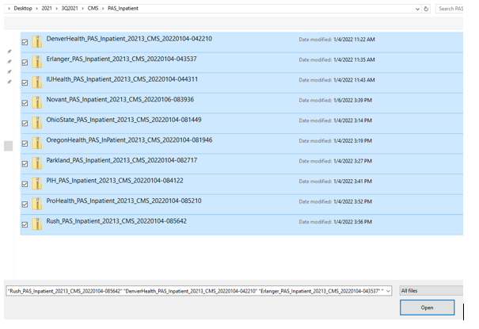Click the OhioState zip file icon
479x329 pixels.
click(37, 123)
